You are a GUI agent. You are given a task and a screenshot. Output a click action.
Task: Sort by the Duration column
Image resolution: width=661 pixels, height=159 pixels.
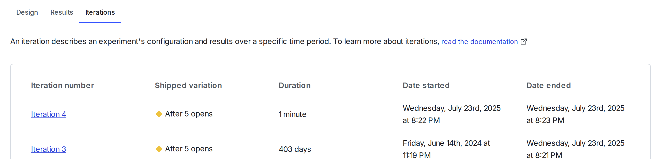295,85
